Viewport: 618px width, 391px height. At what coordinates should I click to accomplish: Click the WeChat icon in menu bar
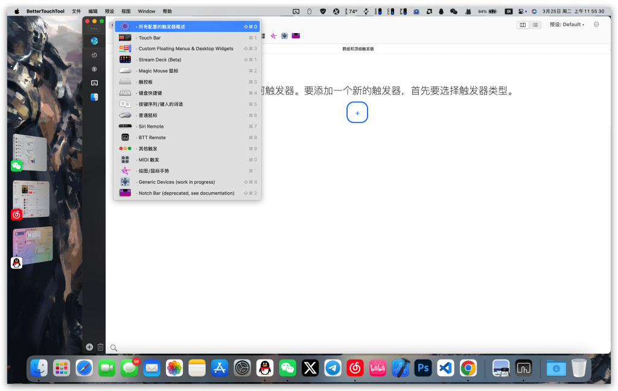click(x=454, y=11)
